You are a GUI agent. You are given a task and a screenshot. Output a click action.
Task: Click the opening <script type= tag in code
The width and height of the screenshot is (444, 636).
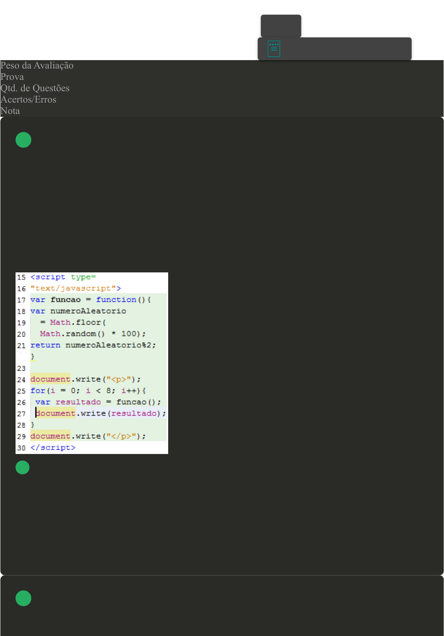click(x=63, y=277)
